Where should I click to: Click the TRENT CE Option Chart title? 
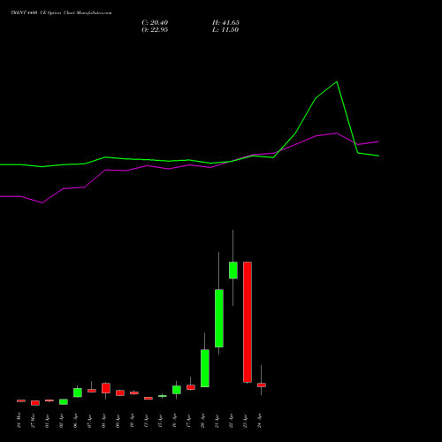tap(61, 13)
